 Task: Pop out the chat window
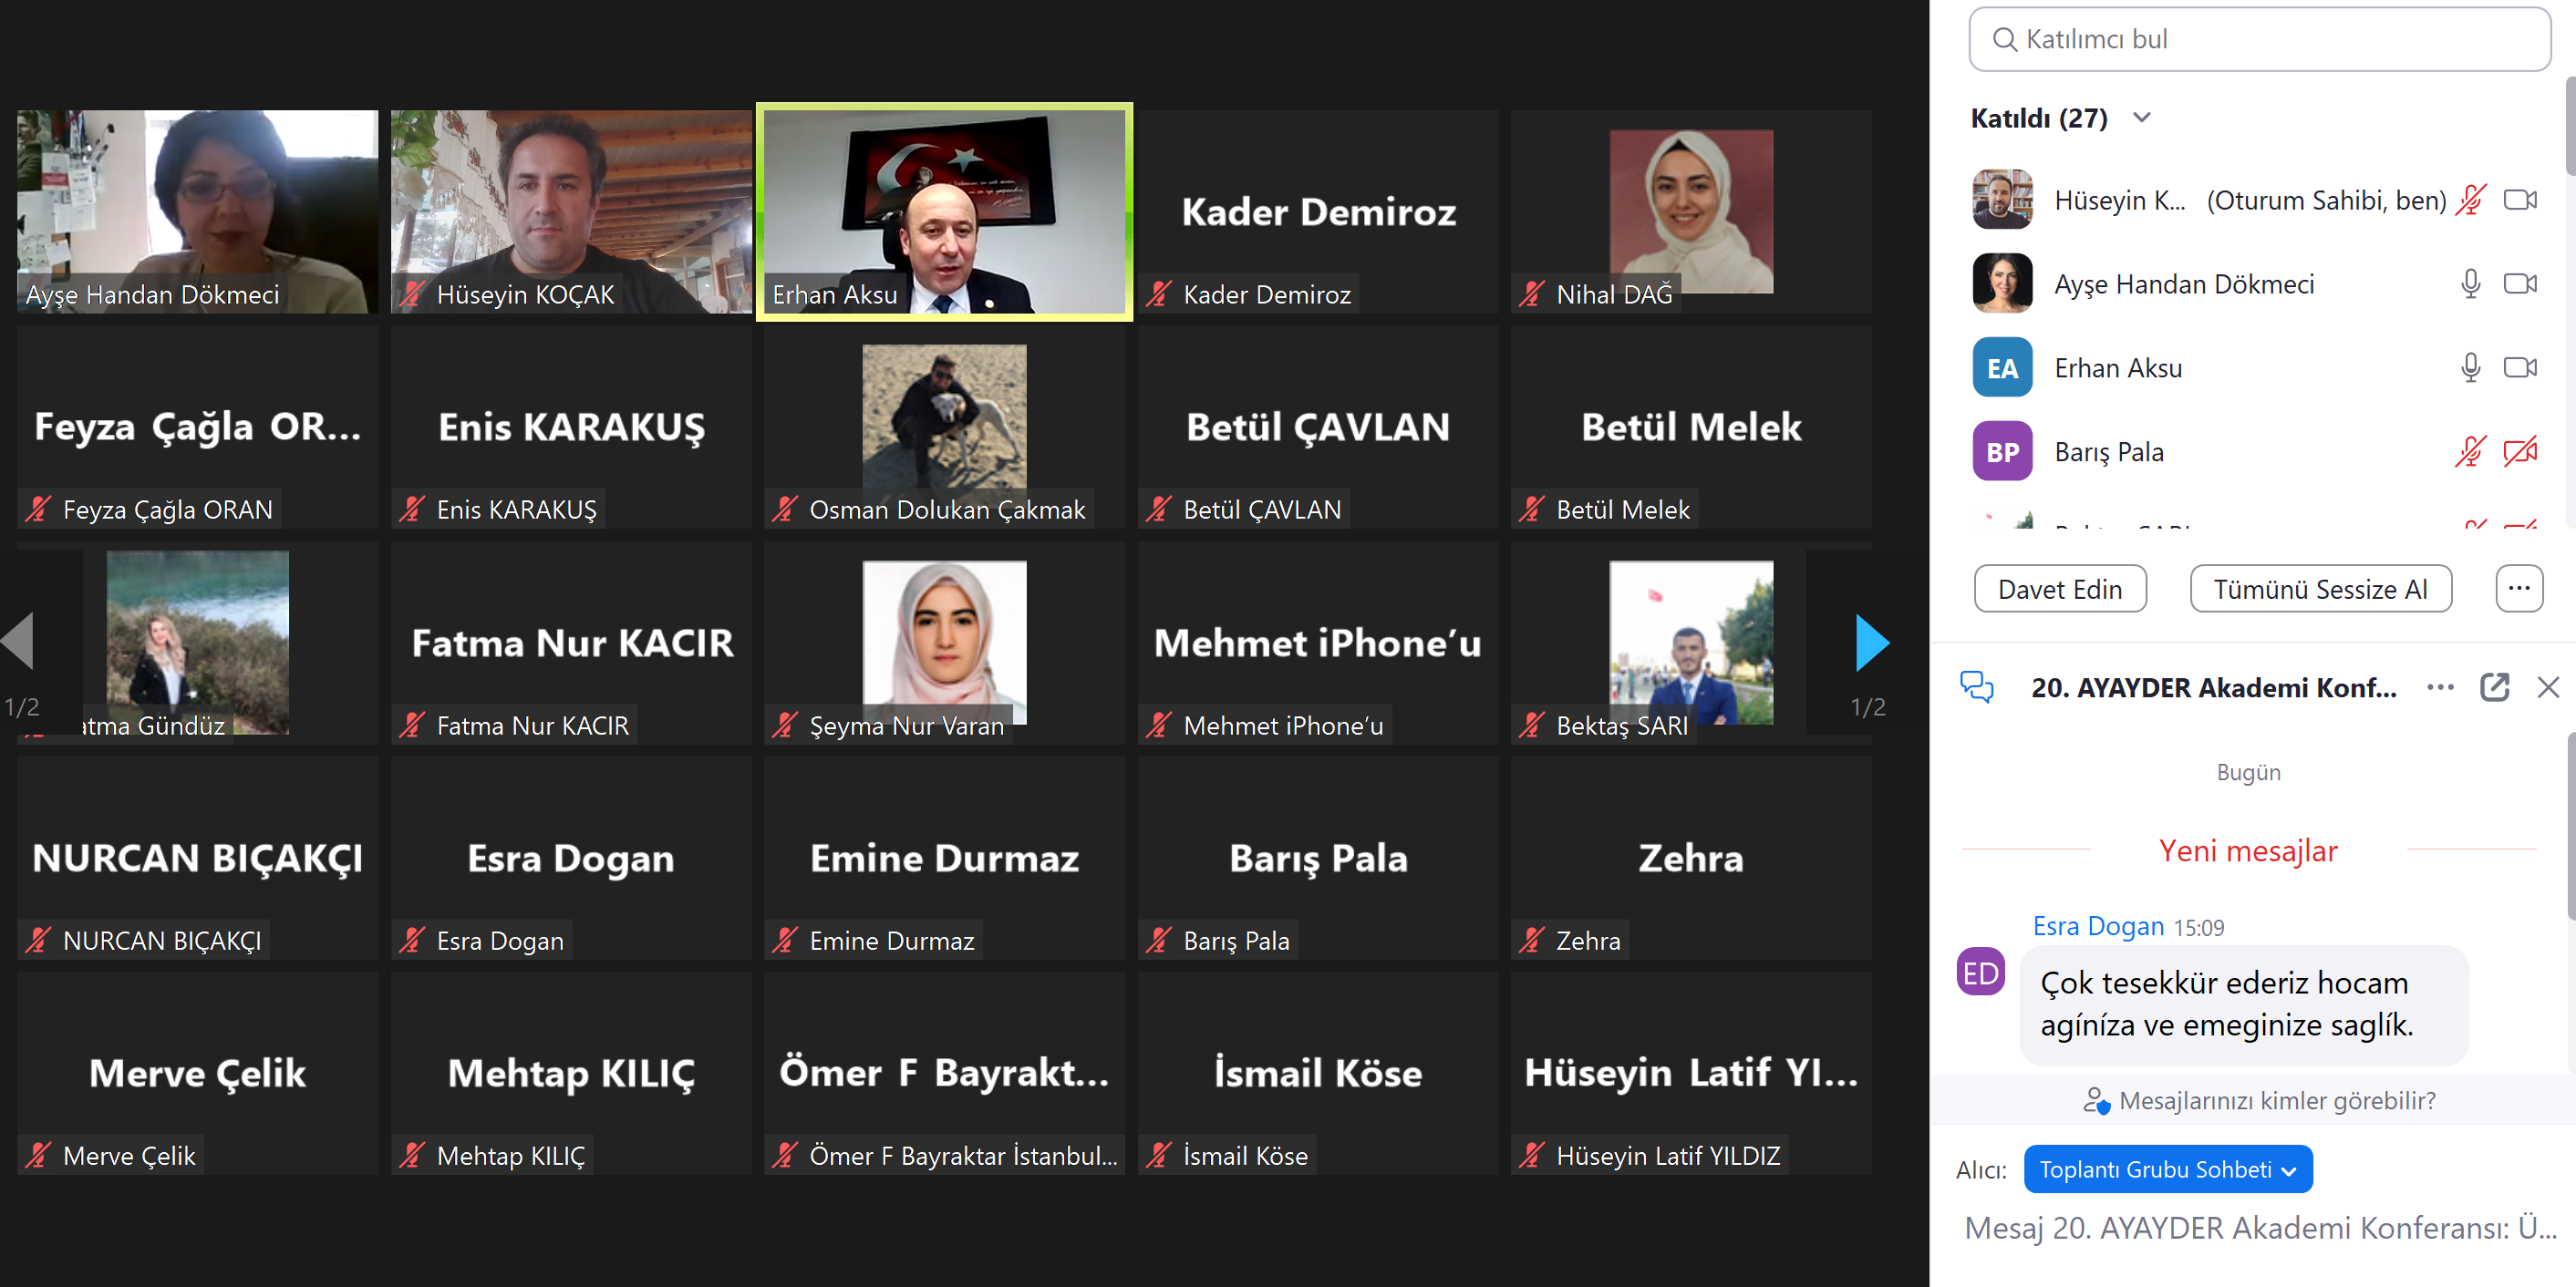pos(2494,687)
